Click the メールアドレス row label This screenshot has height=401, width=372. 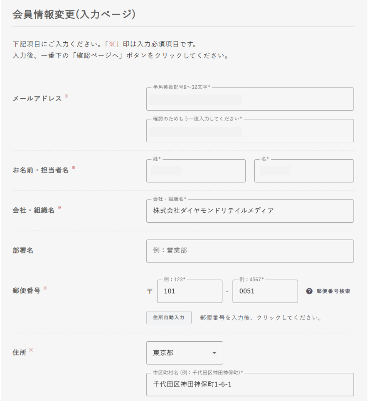[37, 98]
